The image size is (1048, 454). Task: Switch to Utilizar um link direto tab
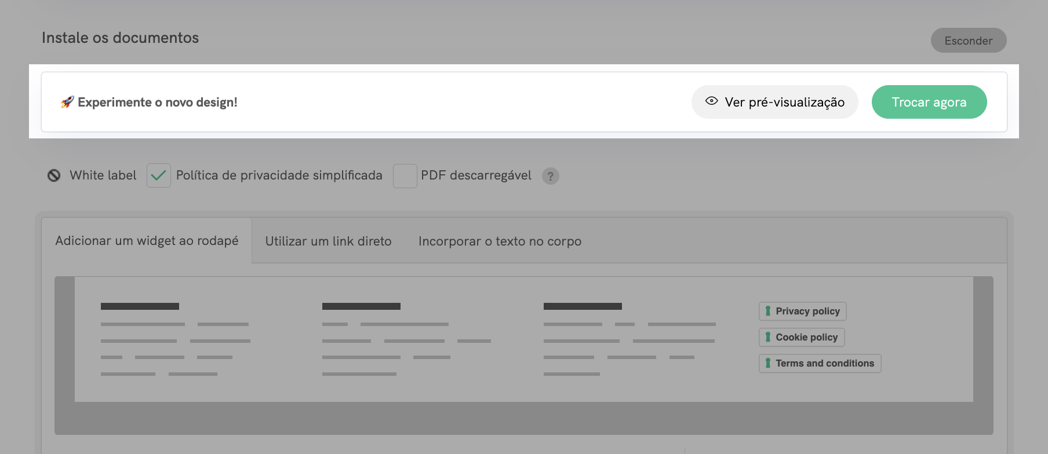pyautogui.click(x=328, y=241)
